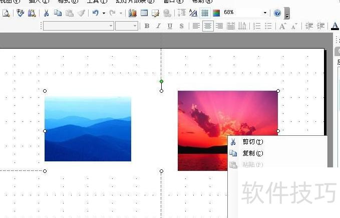Expand the font size dropdown arrow

pos(135,26)
